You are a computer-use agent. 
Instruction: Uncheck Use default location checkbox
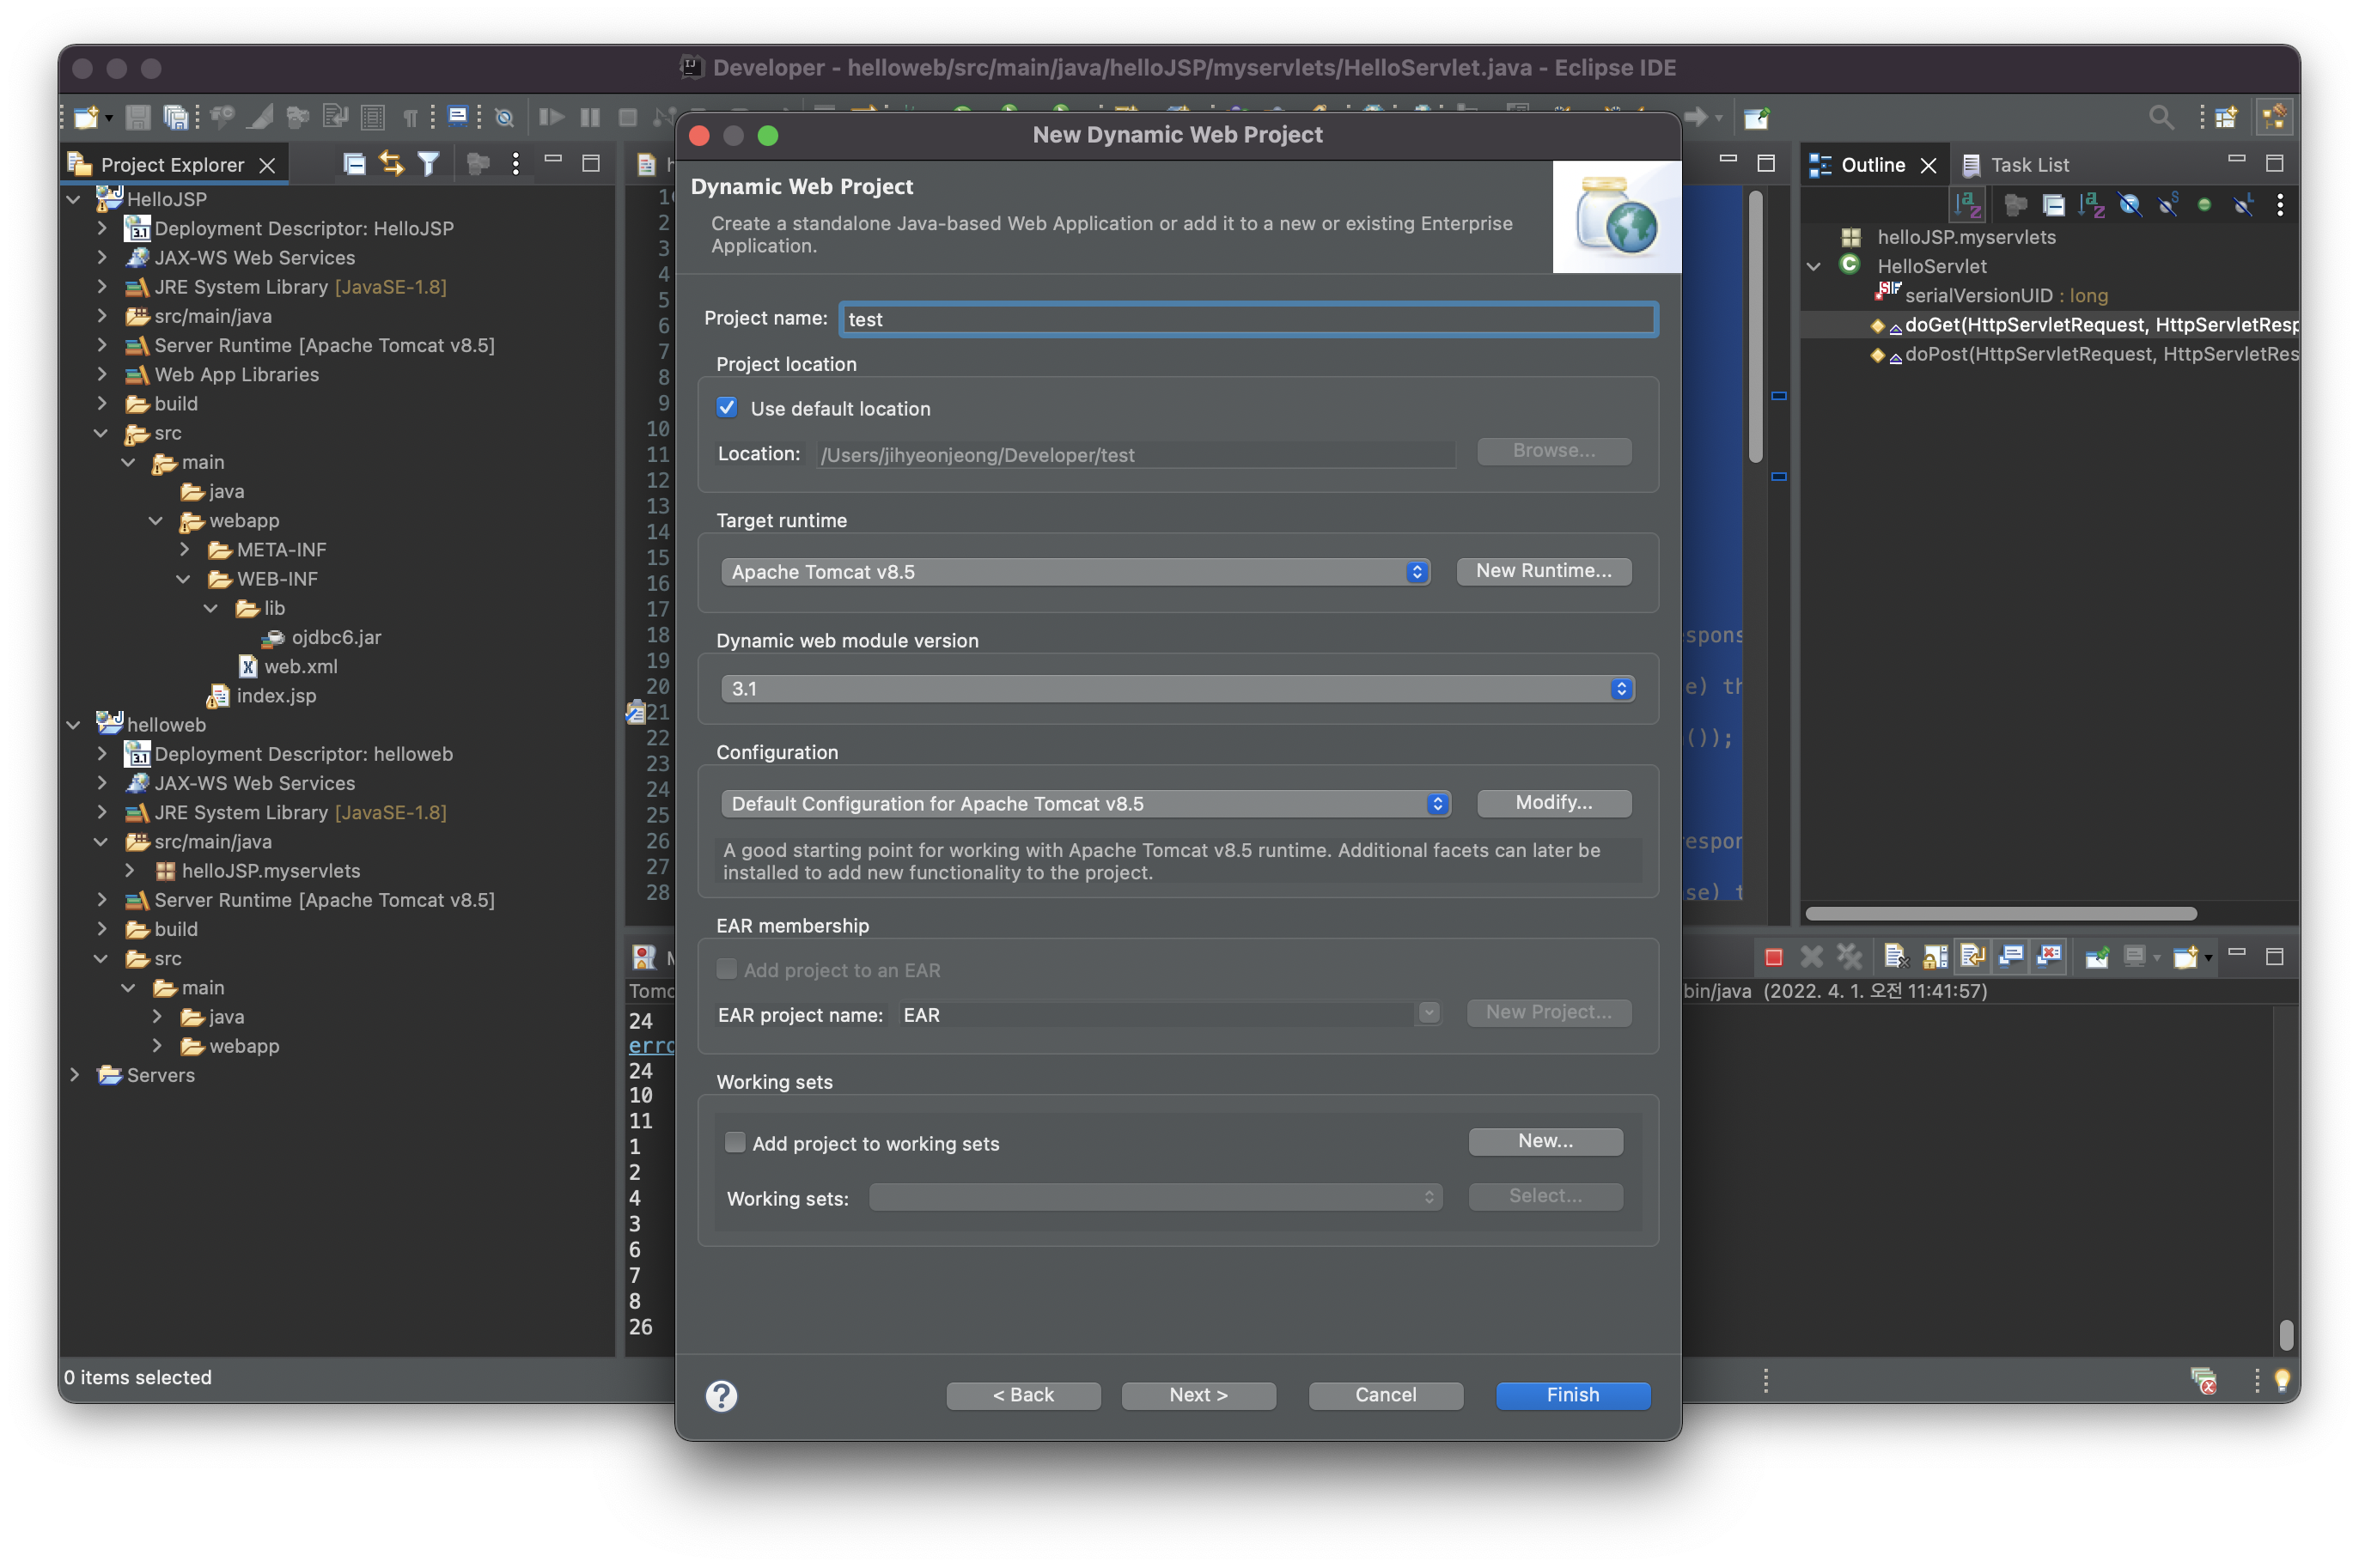pos(728,408)
